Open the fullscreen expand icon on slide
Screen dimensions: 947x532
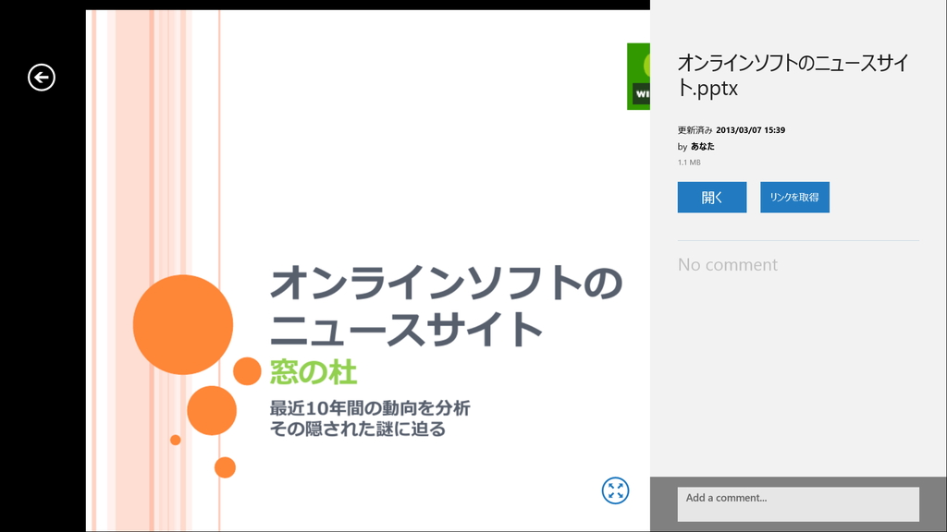tap(615, 492)
